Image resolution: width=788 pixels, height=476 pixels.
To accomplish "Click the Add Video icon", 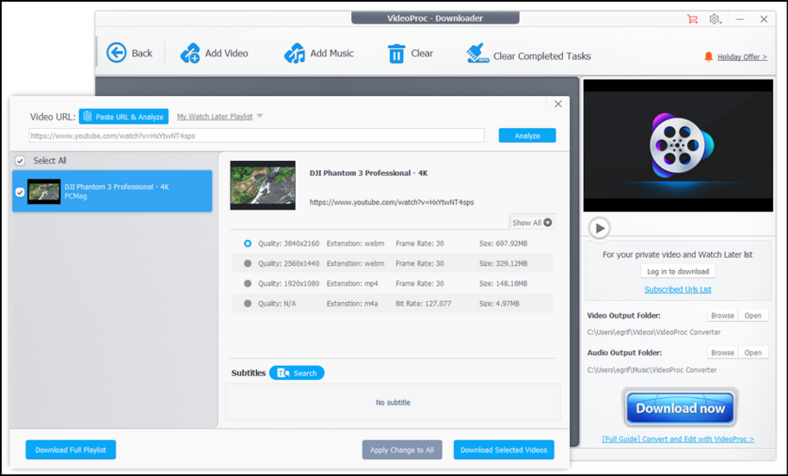I will click(x=190, y=54).
